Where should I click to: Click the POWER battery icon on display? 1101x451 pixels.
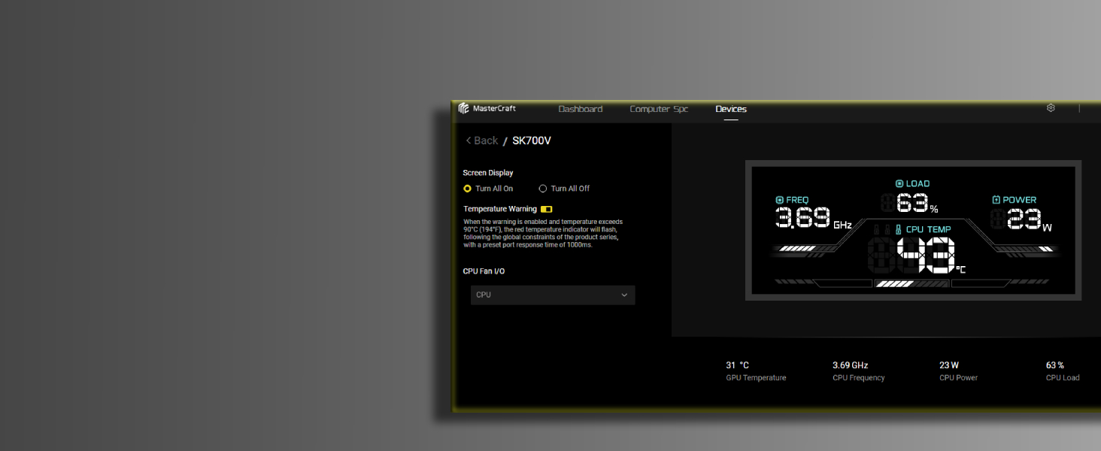tap(996, 200)
